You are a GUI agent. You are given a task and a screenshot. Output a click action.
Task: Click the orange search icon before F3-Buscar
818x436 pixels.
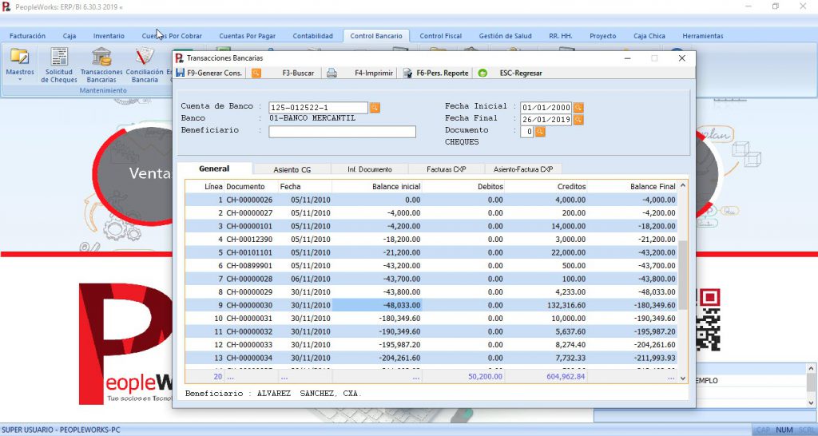tap(256, 73)
